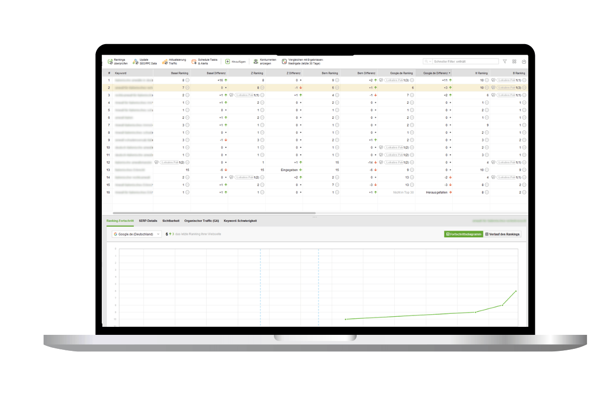Click Google.de Ranking circle icon in row 3
The width and height of the screenshot is (602, 401).
(412, 95)
